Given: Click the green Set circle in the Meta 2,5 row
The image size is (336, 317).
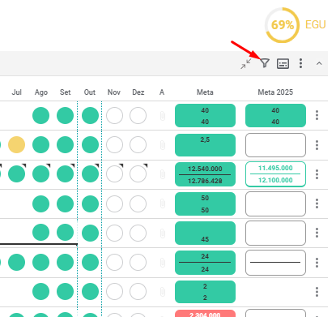Looking at the screenshot, I should tap(65, 144).
